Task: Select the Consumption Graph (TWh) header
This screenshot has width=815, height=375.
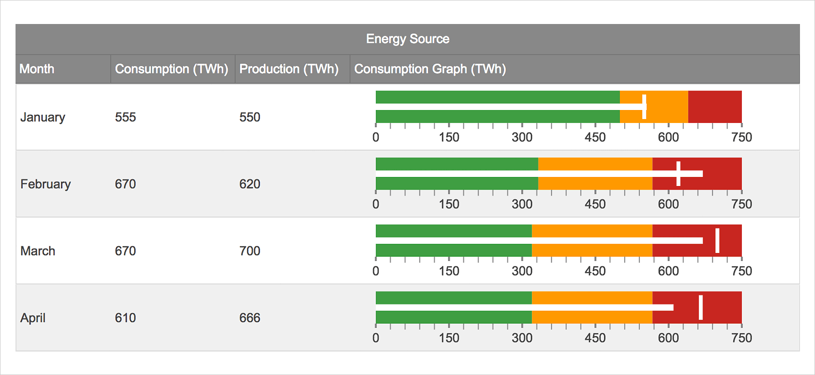Action: coord(430,69)
